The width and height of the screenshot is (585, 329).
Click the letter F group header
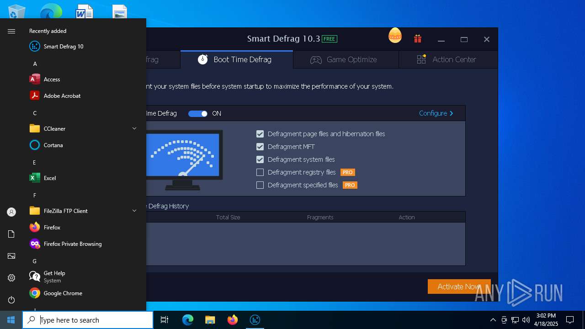(x=34, y=196)
